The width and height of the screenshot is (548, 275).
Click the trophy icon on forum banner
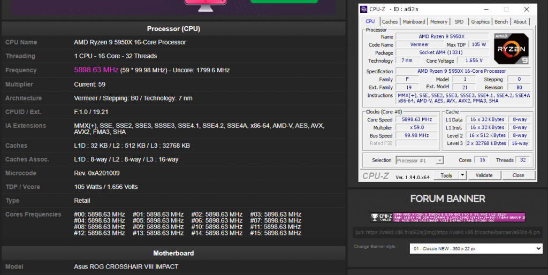(375, 217)
